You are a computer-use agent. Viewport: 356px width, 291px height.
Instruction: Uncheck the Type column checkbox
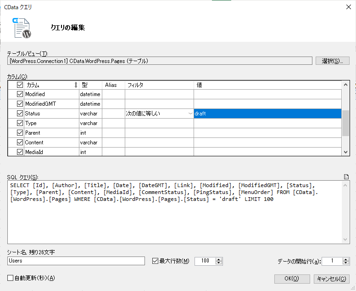coord(20,123)
